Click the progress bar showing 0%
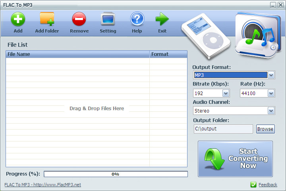 (x=116, y=174)
